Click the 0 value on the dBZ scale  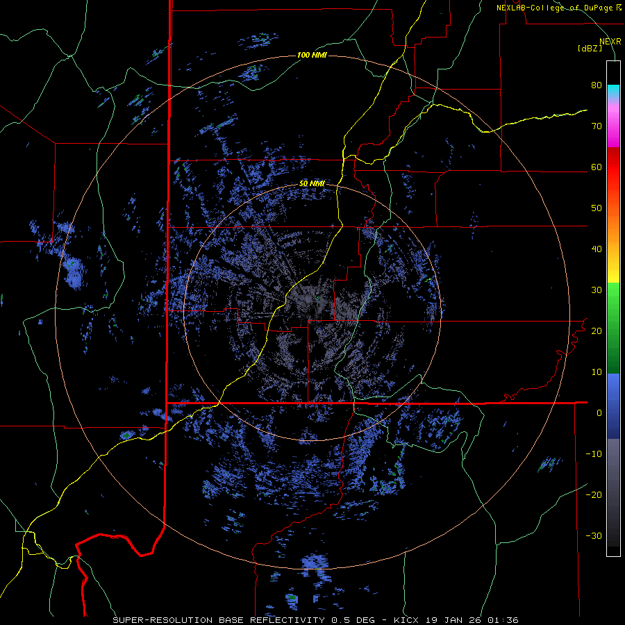click(x=599, y=413)
